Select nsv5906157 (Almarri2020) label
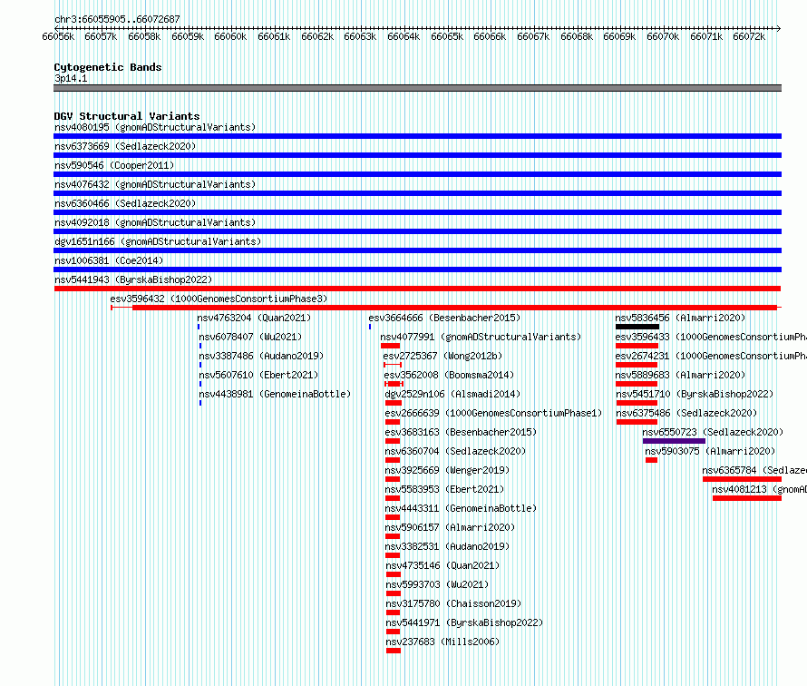This screenshot has width=807, height=686. (x=451, y=527)
